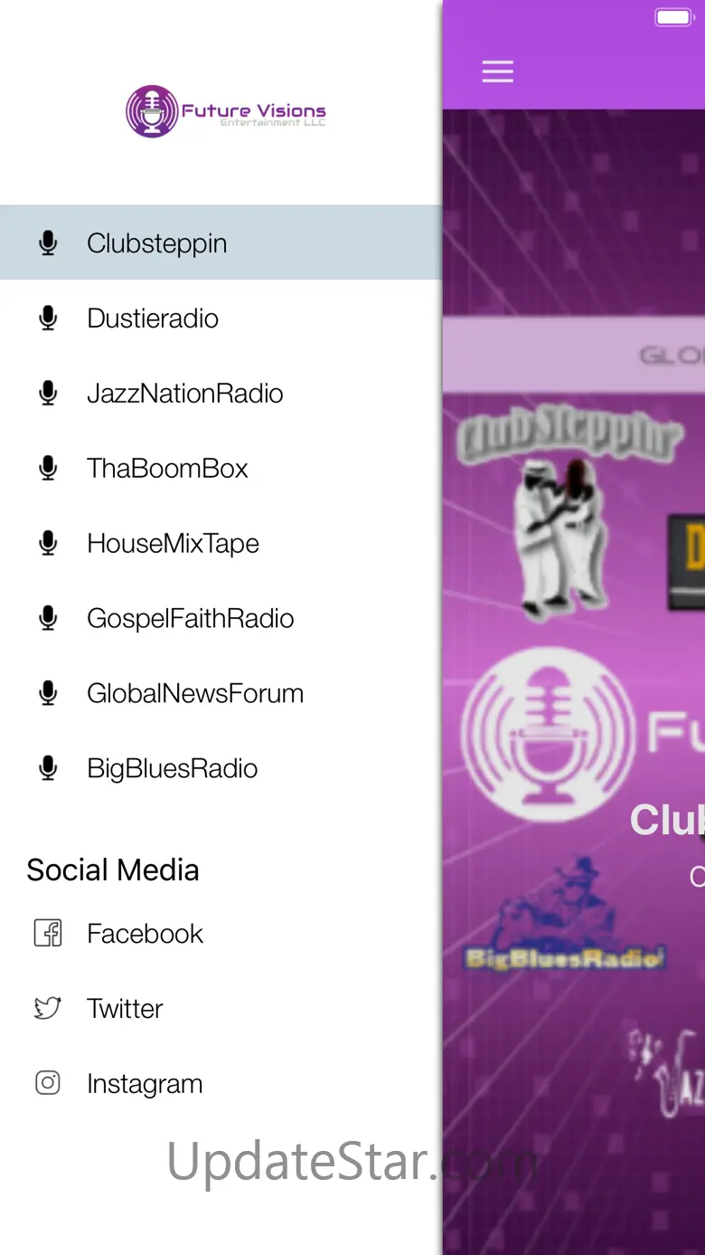This screenshot has height=1255, width=705.
Task: Click the microphone icon beside BigBluesRadio
Action: click(x=48, y=768)
